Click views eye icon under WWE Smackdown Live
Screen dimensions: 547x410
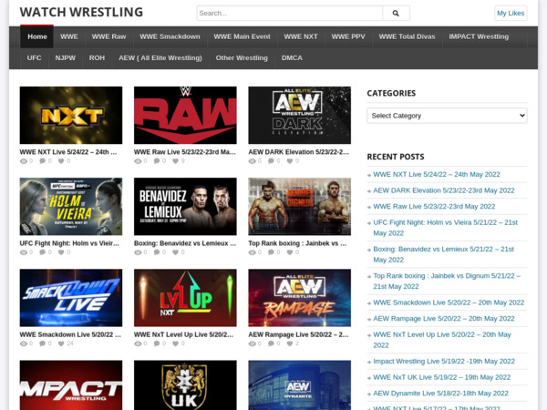[x=24, y=343]
